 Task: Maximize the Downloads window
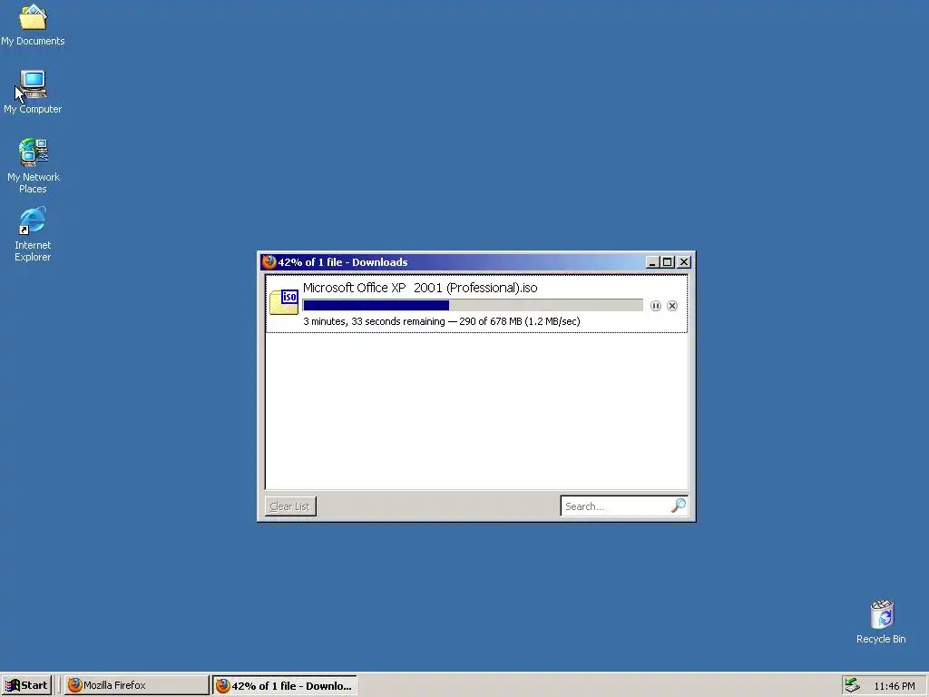[x=668, y=262]
